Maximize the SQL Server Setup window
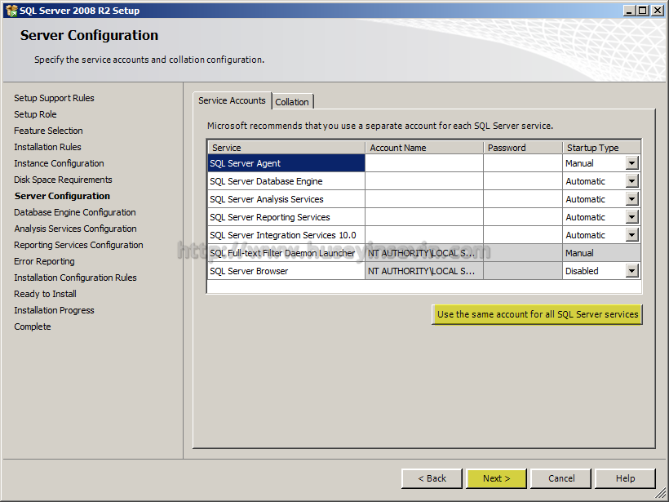This screenshot has width=669, height=502. (x=643, y=11)
